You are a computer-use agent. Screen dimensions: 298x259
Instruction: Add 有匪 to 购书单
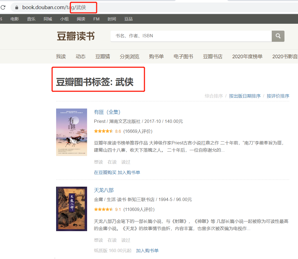(129, 172)
